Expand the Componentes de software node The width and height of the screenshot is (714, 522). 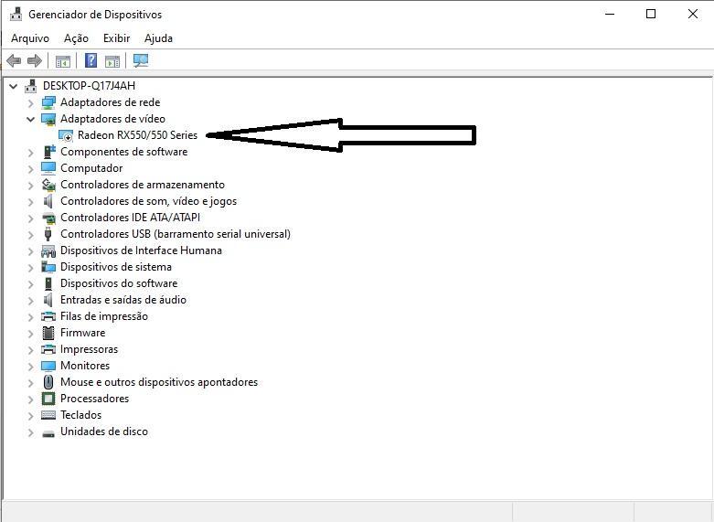coord(30,152)
